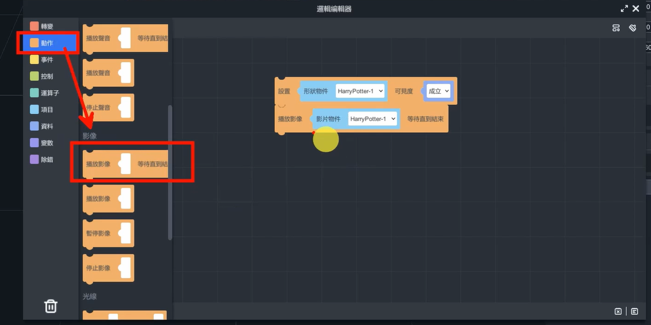Open the 形狀物件 HarryPotter-1 dropdown

360,91
